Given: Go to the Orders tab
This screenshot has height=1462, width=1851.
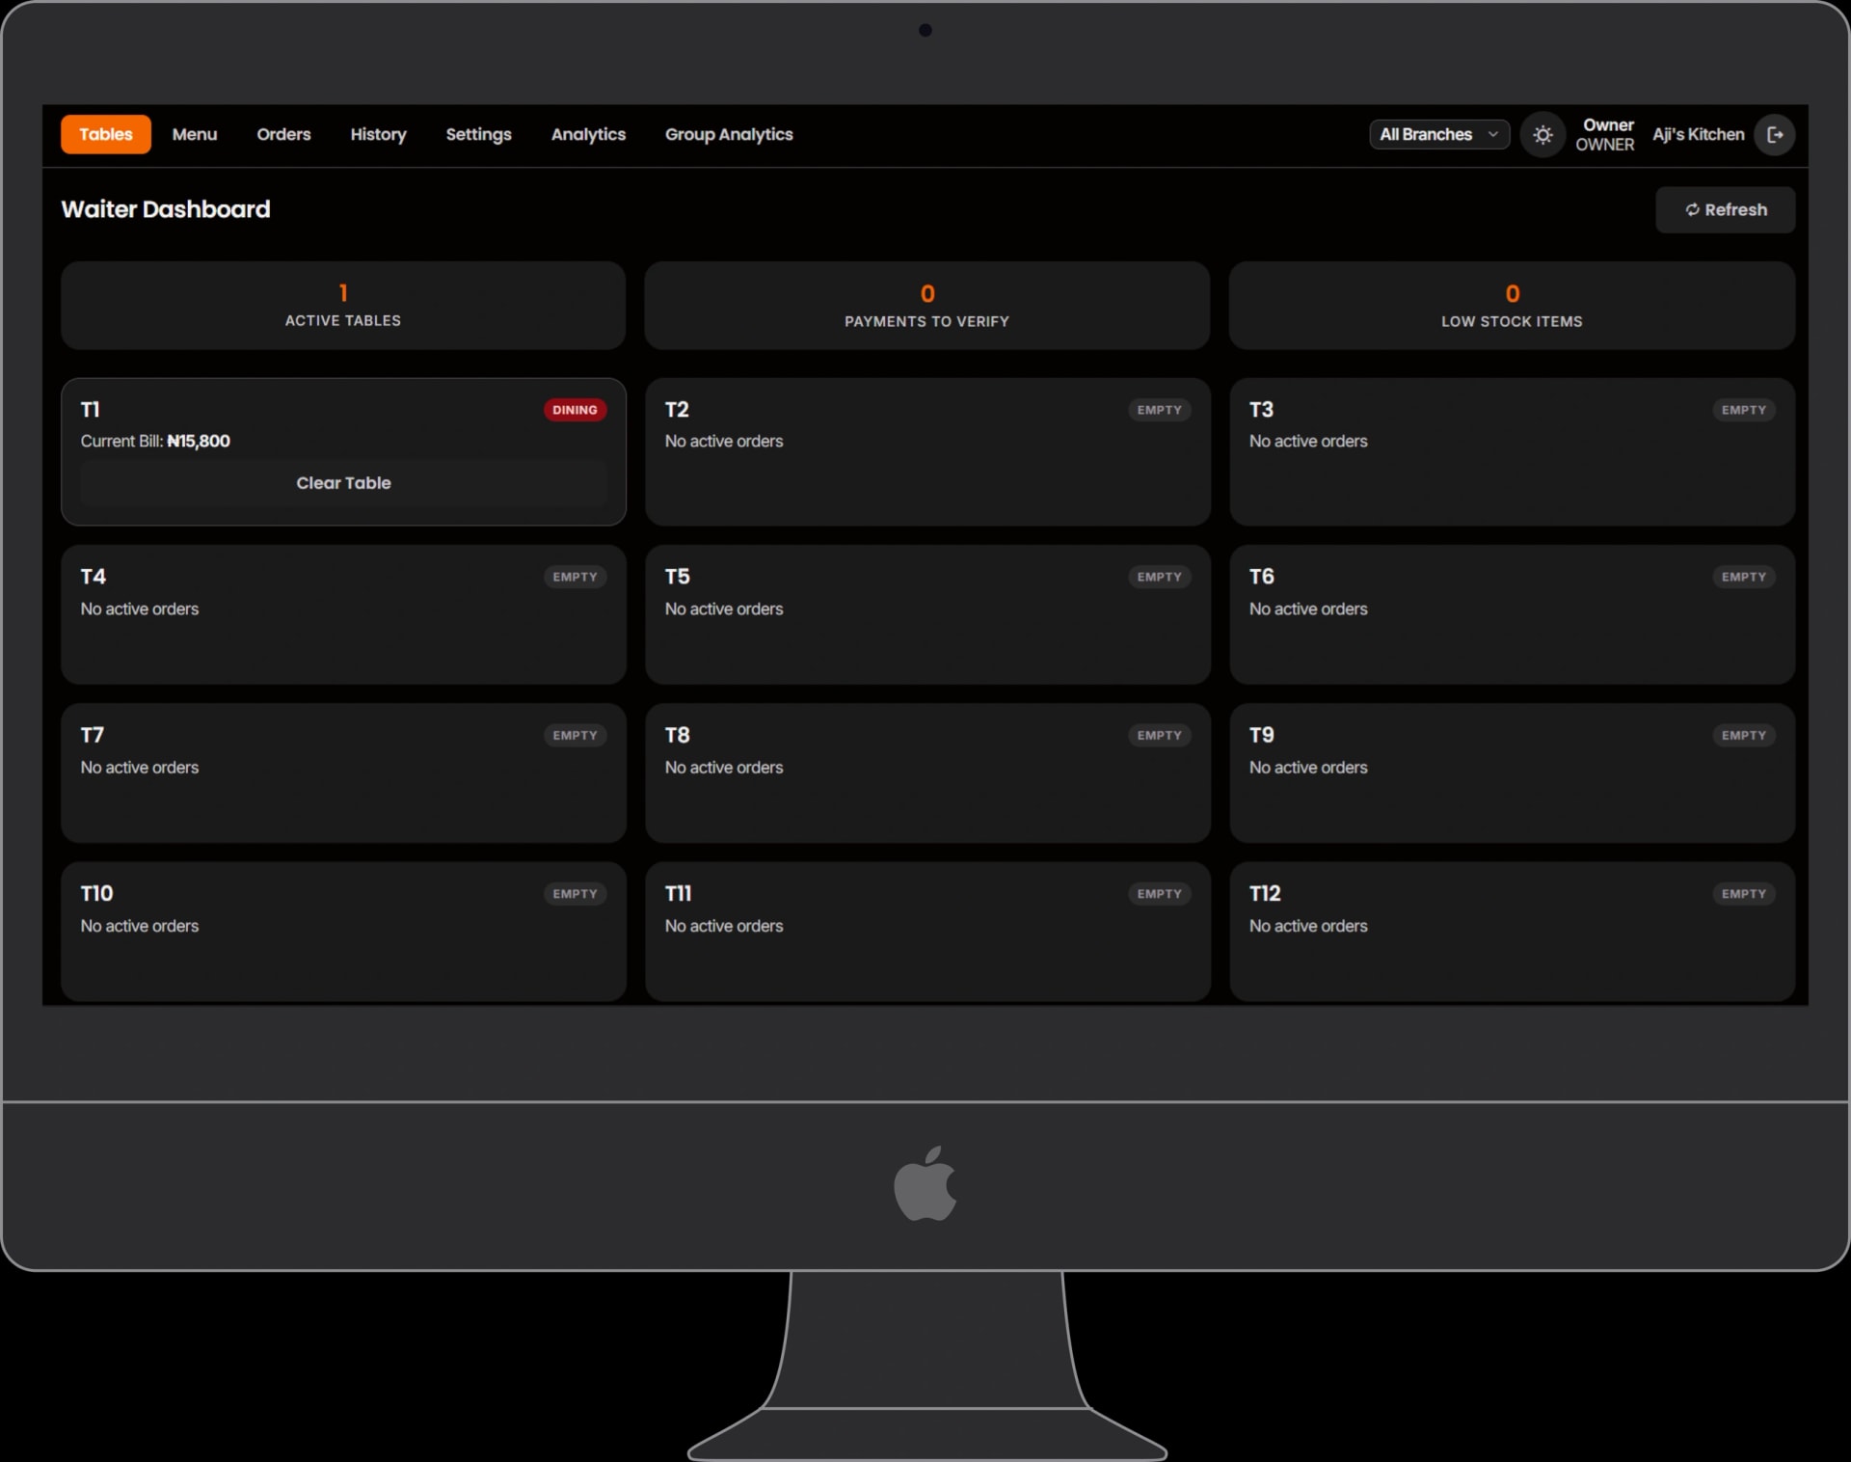Looking at the screenshot, I should pyautogui.click(x=283, y=135).
